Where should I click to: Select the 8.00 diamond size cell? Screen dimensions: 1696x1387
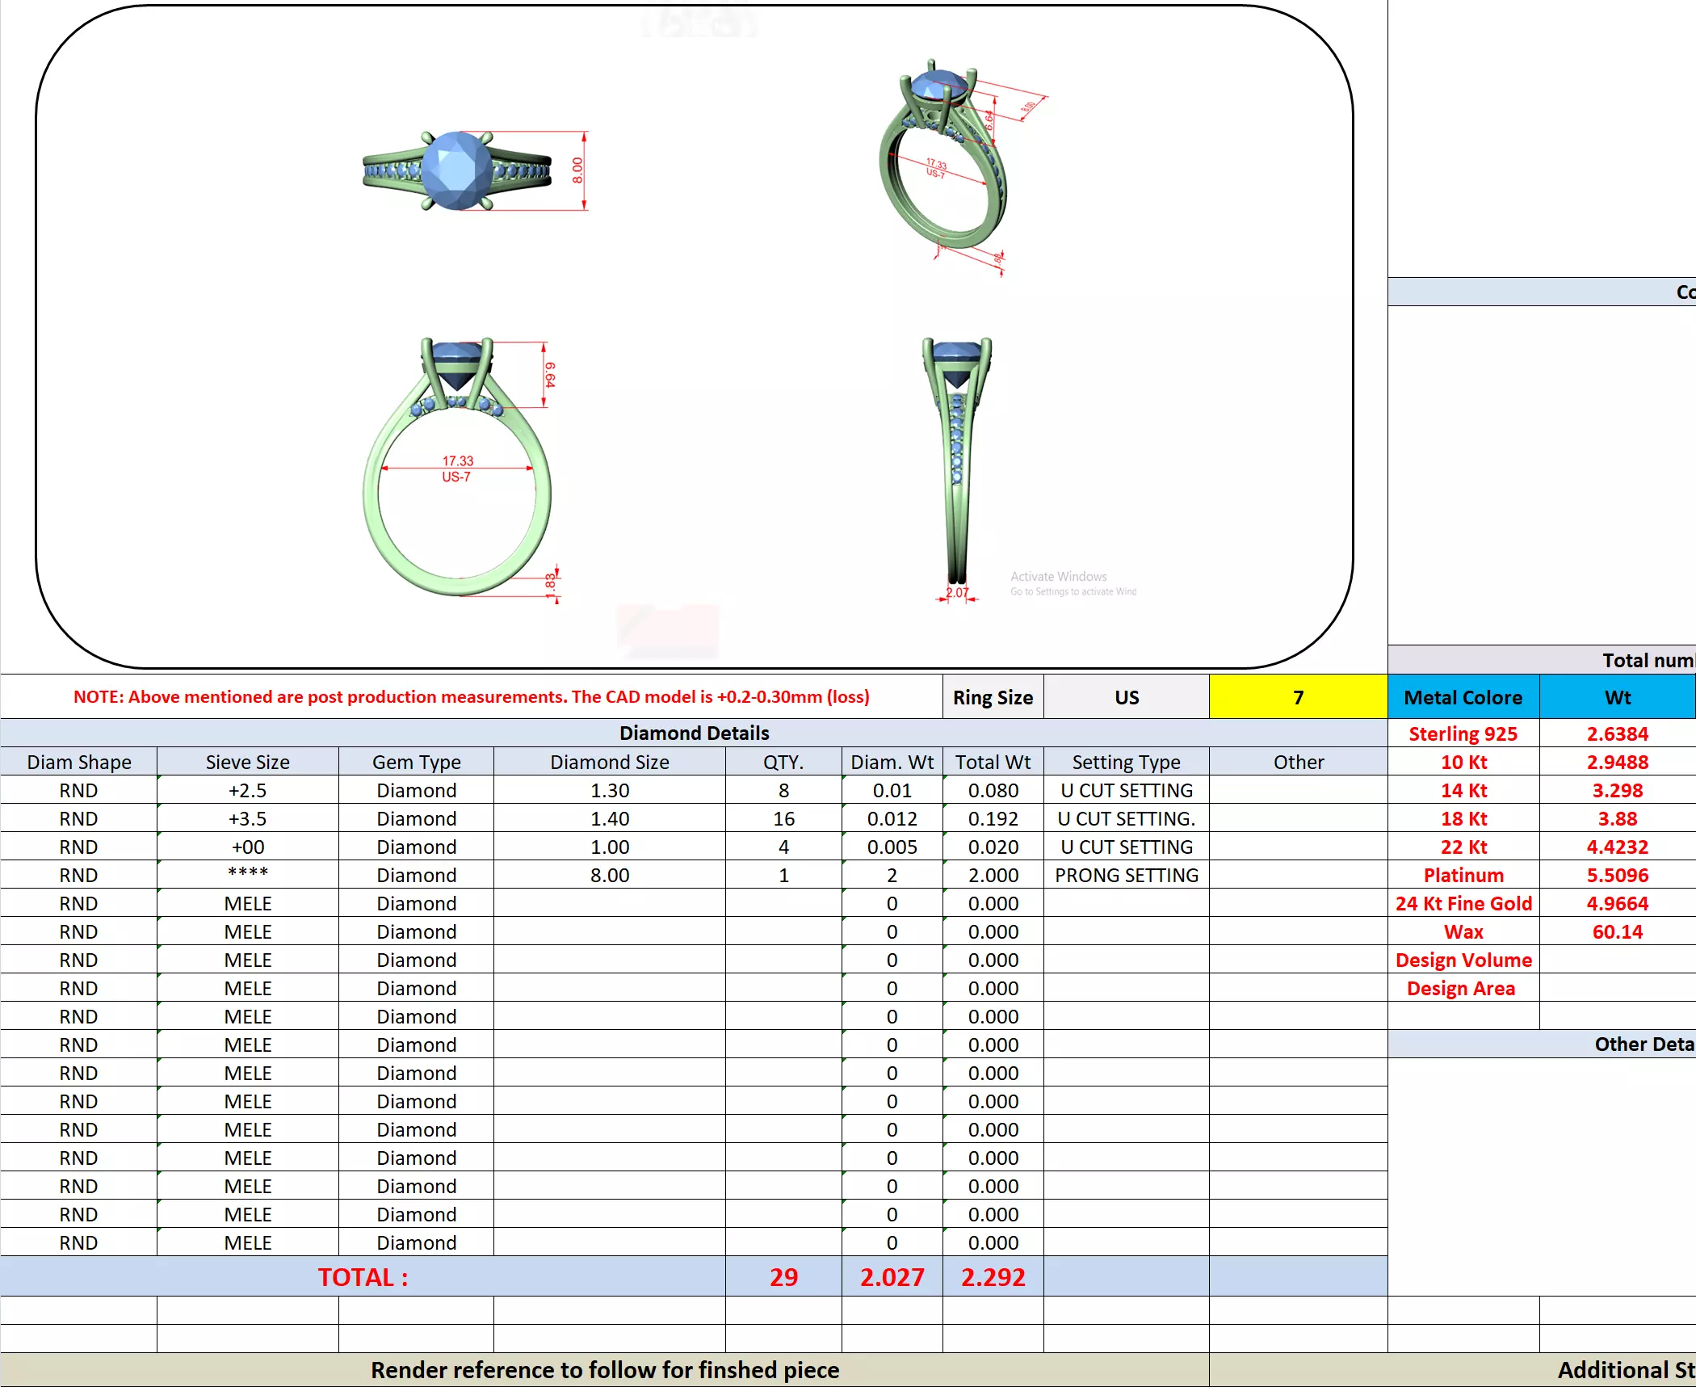click(x=609, y=875)
